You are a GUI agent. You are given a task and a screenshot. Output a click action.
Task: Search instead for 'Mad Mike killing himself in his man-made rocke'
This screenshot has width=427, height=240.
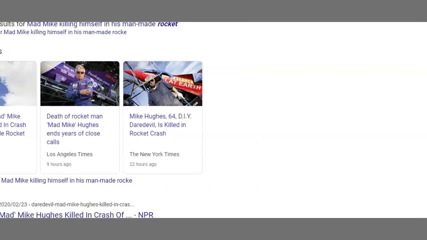(x=65, y=32)
